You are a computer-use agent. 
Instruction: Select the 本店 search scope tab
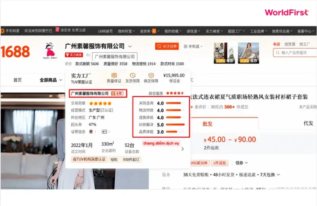tap(276, 44)
